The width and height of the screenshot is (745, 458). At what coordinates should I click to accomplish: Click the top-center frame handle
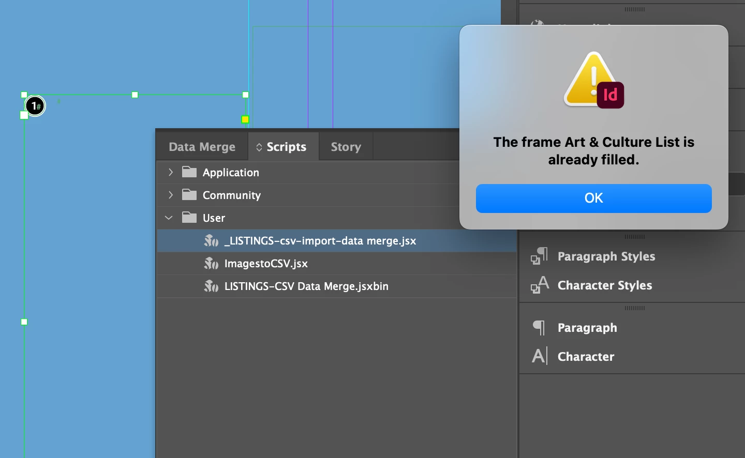pyautogui.click(x=135, y=95)
